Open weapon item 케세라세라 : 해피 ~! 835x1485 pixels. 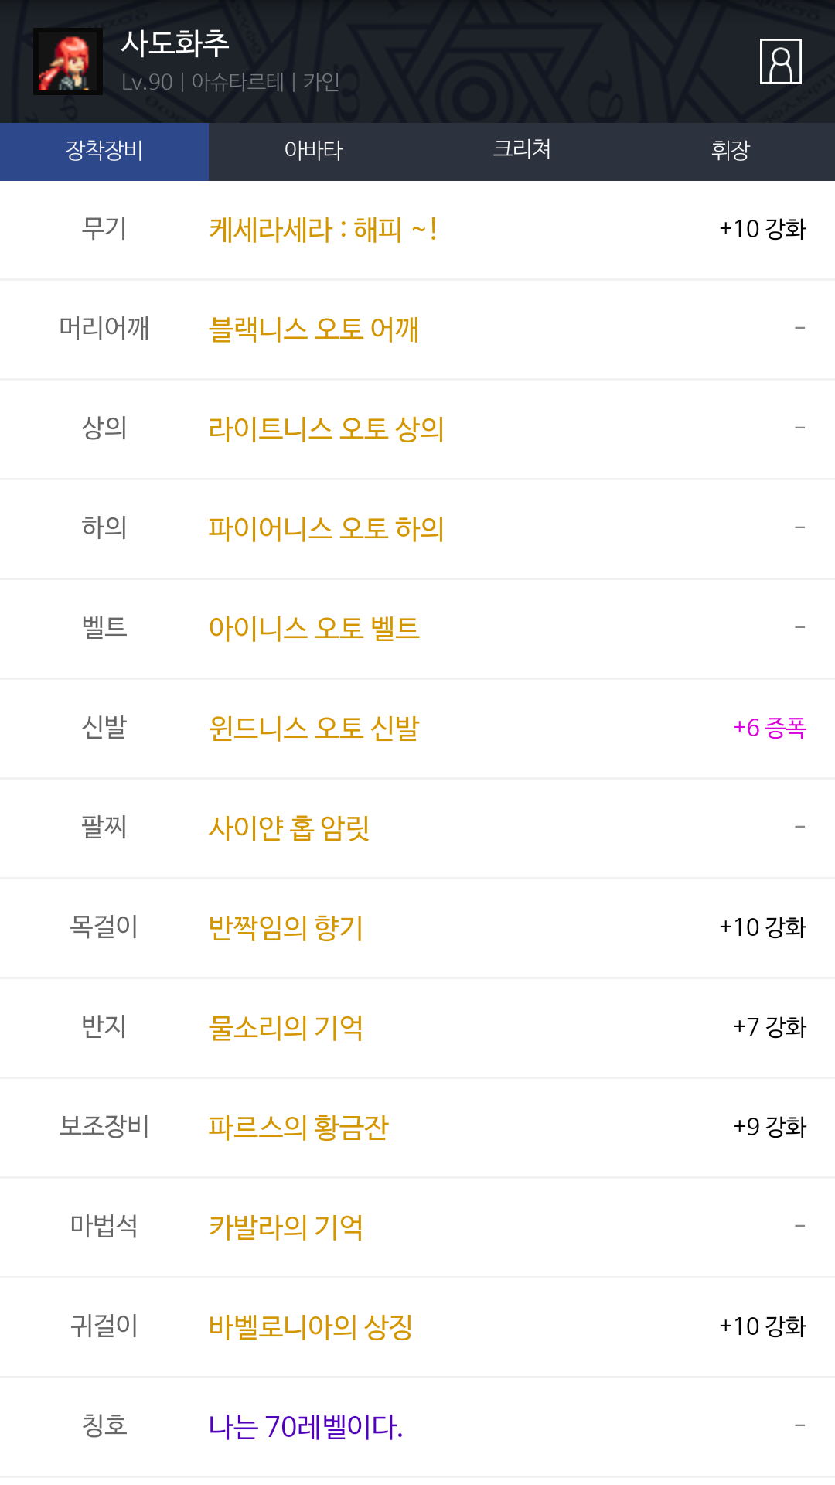pyautogui.click(x=323, y=230)
